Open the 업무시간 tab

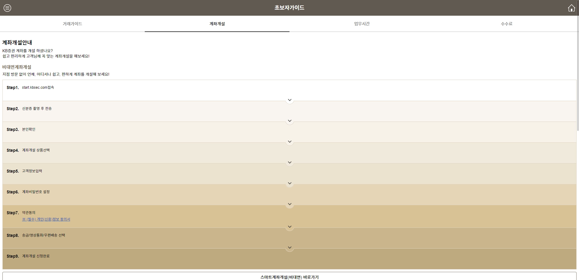click(362, 24)
